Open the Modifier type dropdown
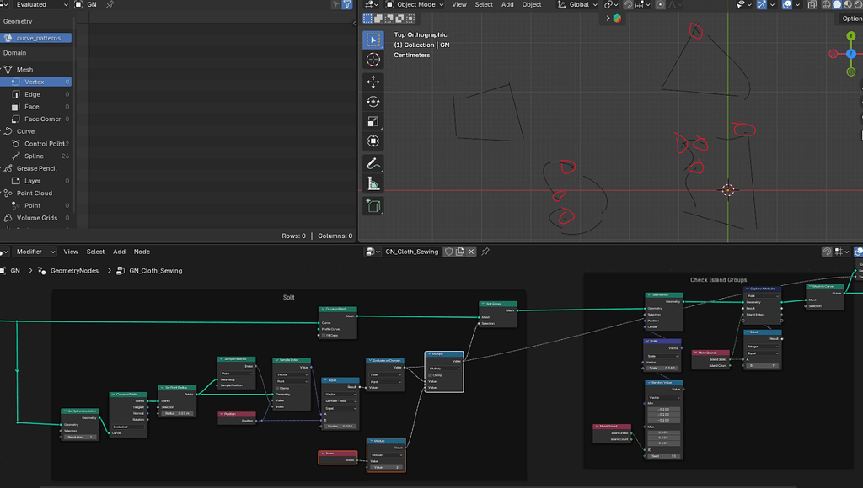The image size is (863, 488). pos(34,252)
